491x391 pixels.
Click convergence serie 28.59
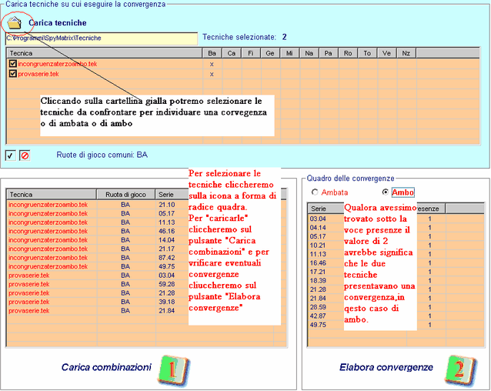[x=318, y=307]
